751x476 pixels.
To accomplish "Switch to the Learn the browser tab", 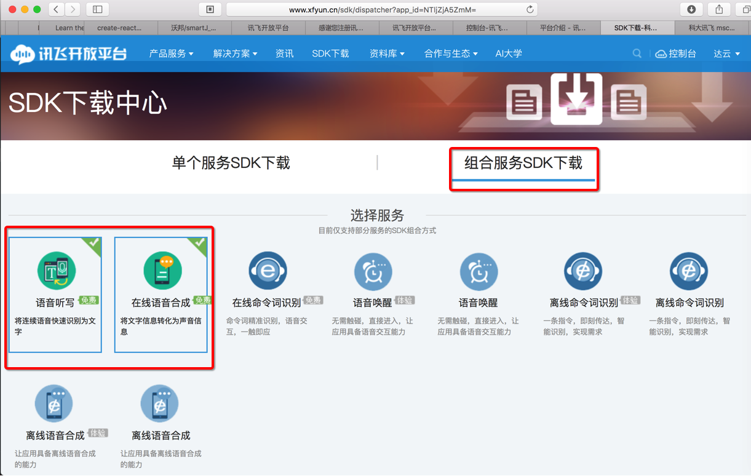I will coord(62,28).
